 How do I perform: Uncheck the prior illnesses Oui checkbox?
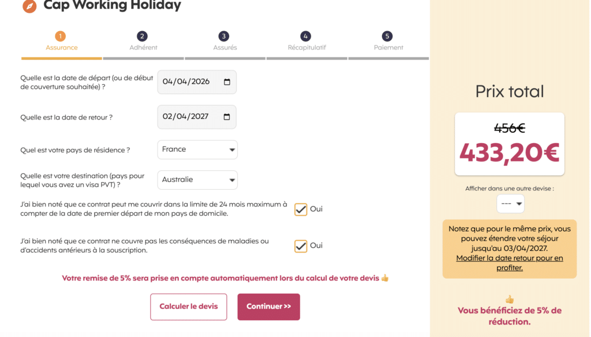coord(301,246)
